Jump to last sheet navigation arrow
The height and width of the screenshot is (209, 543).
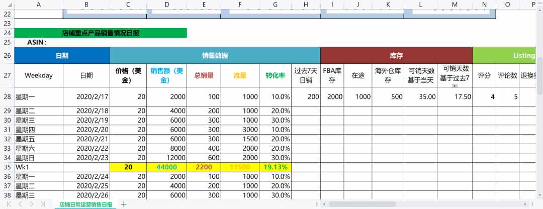(x=43, y=204)
